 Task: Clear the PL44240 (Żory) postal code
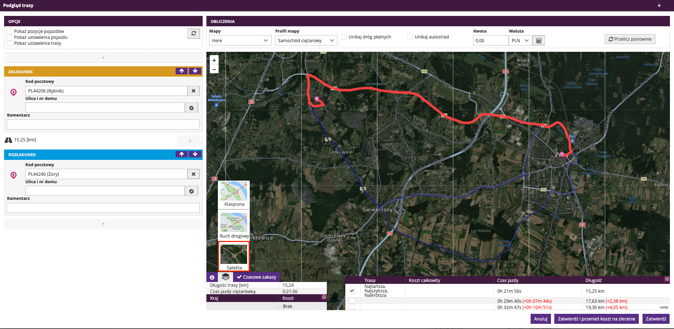pos(193,174)
